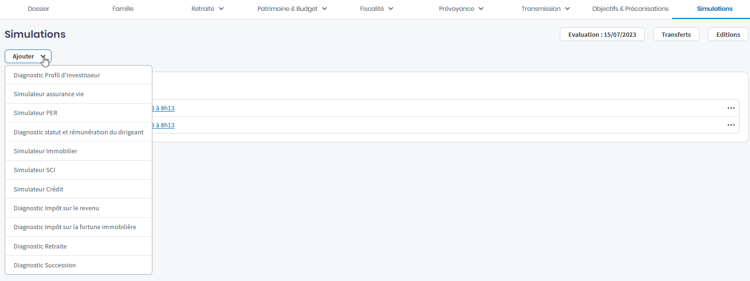Choose Simulateur assurance vie from the list
Viewport: 750px width, 281px height.
click(49, 94)
